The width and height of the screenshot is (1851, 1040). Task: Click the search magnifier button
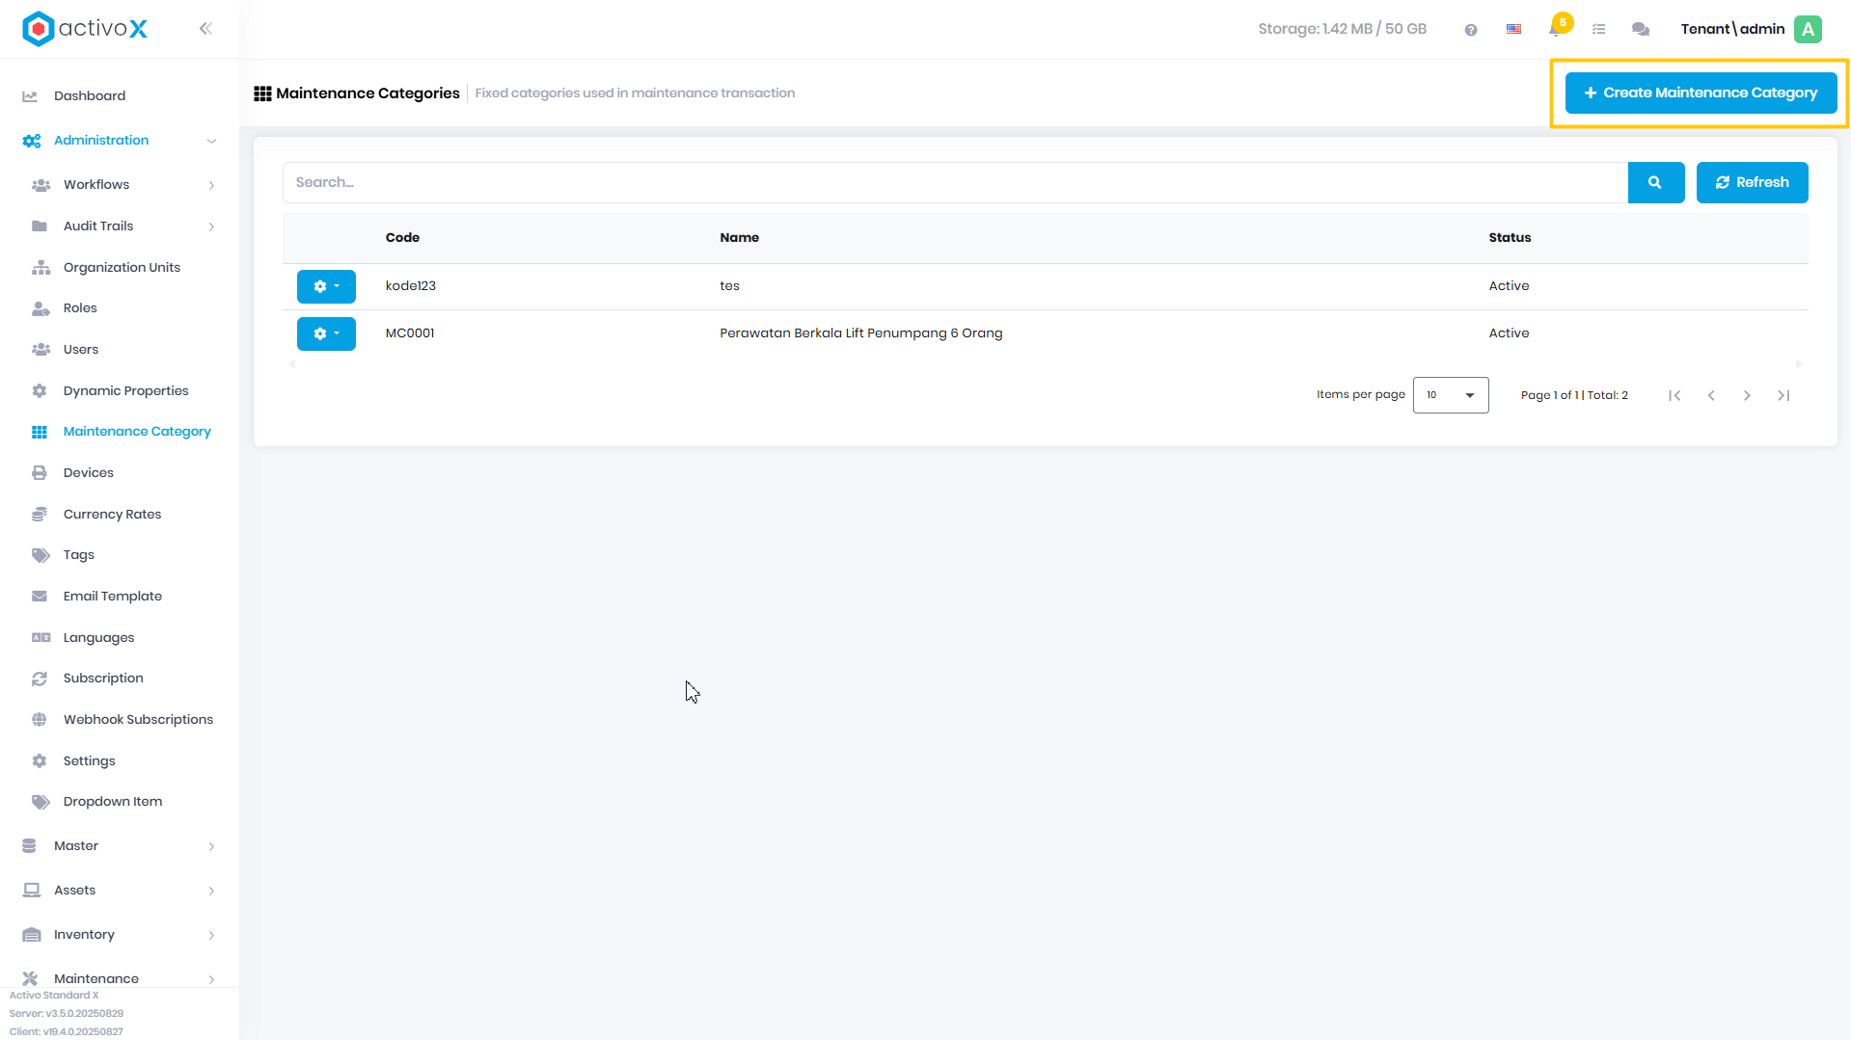(x=1656, y=182)
